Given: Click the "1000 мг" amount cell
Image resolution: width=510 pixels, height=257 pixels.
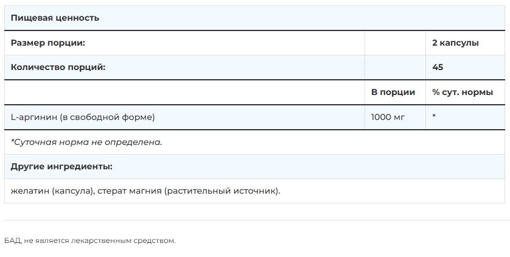Looking at the screenshot, I should (388, 117).
